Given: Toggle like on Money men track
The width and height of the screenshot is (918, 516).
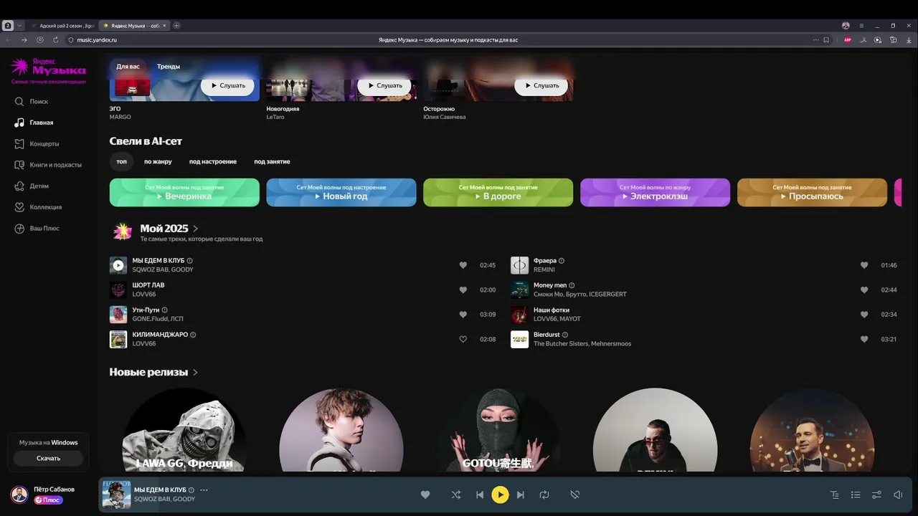Looking at the screenshot, I should click(864, 290).
